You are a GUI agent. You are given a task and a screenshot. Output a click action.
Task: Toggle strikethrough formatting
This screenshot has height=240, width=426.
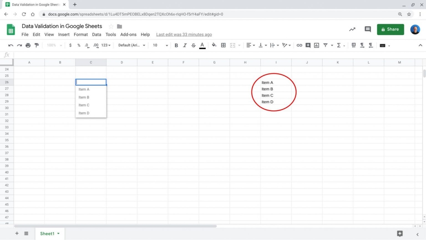(193, 45)
